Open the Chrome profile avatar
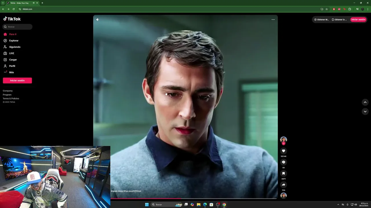371x208 pixels. [362, 9]
